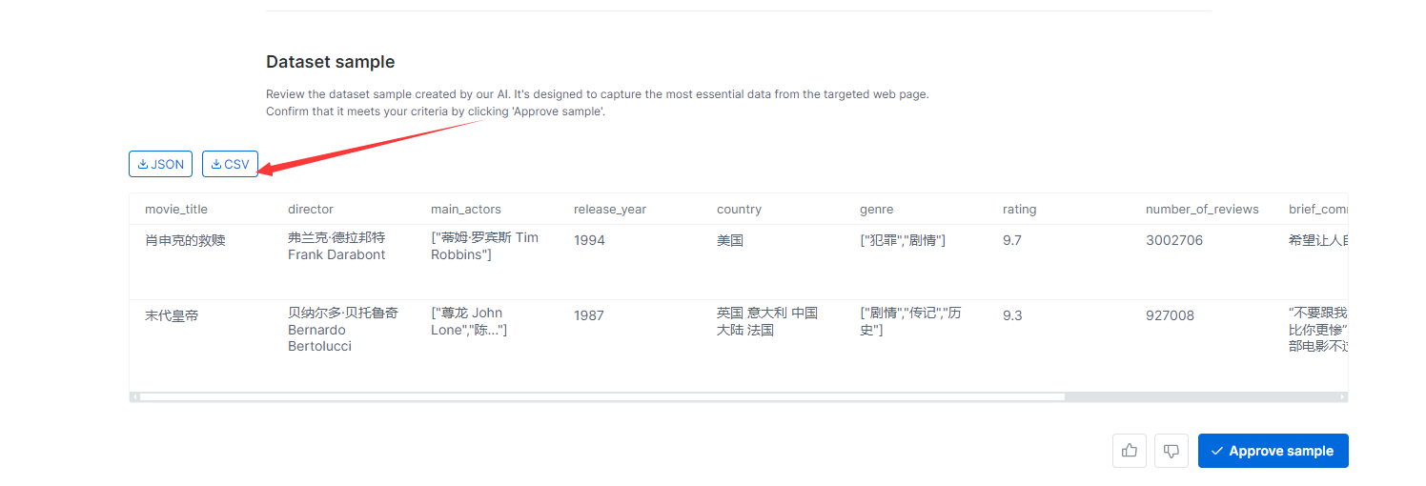Screen dimensions: 1426x486
Task: Approve the dataset sample
Action: (1273, 451)
